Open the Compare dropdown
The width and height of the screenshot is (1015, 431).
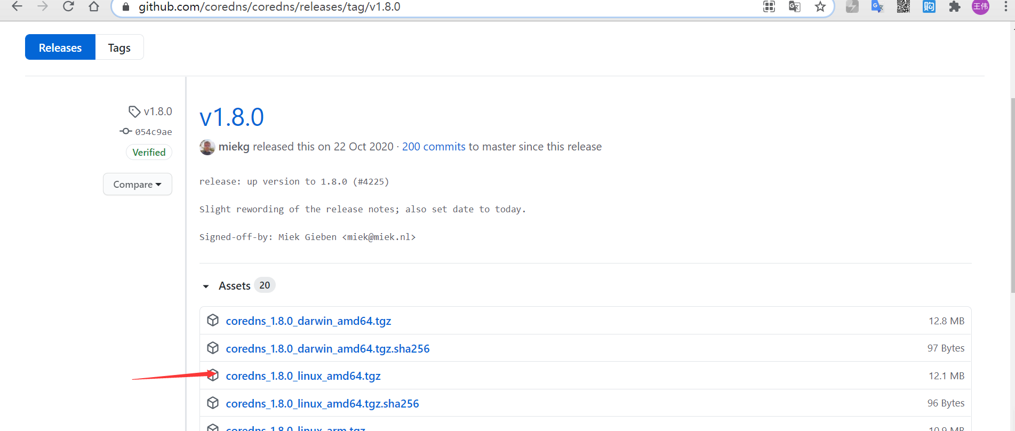pos(138,184)
